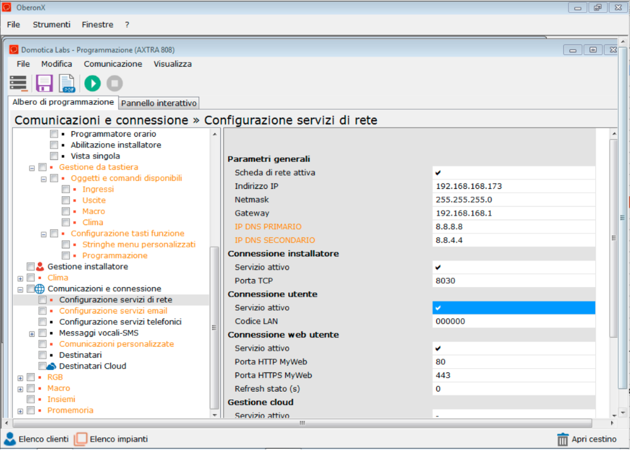Expand the Clima tree node
630x450 pixels.
point(20,279)
